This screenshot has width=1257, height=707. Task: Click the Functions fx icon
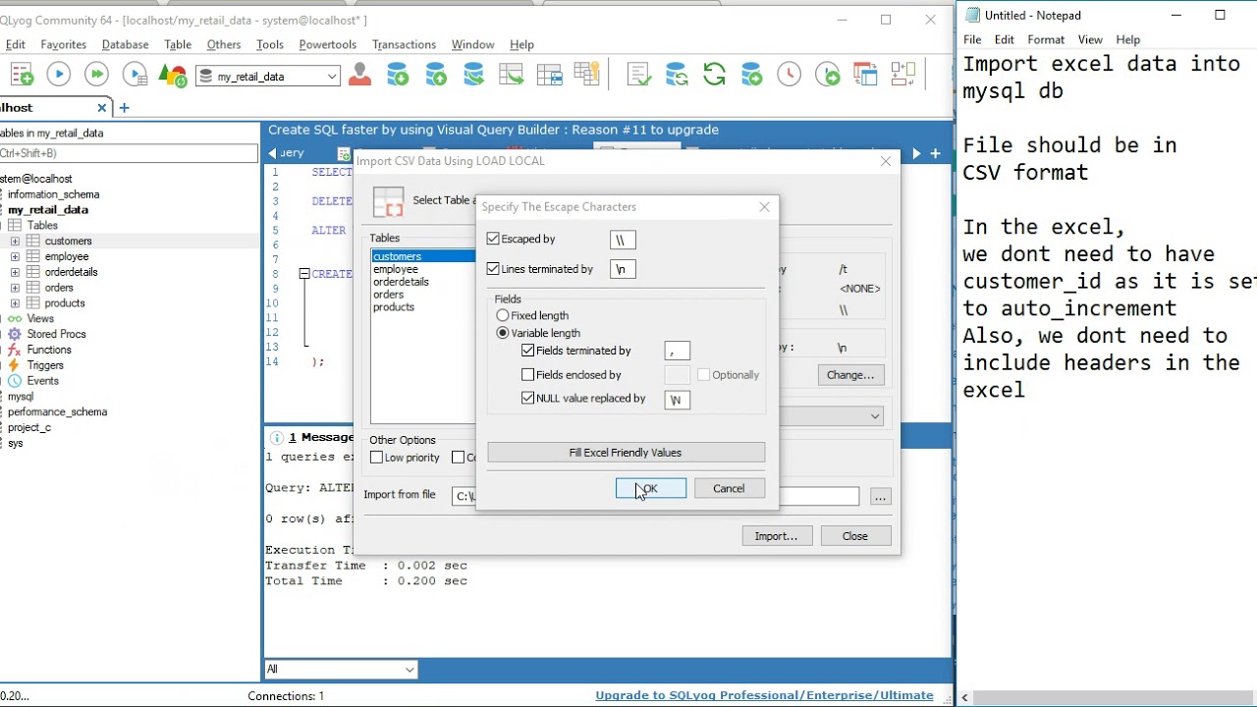tap(15, 351)
